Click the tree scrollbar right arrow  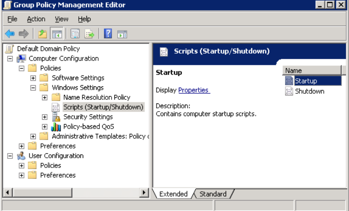pyautogui.click(x=144, y=192)
